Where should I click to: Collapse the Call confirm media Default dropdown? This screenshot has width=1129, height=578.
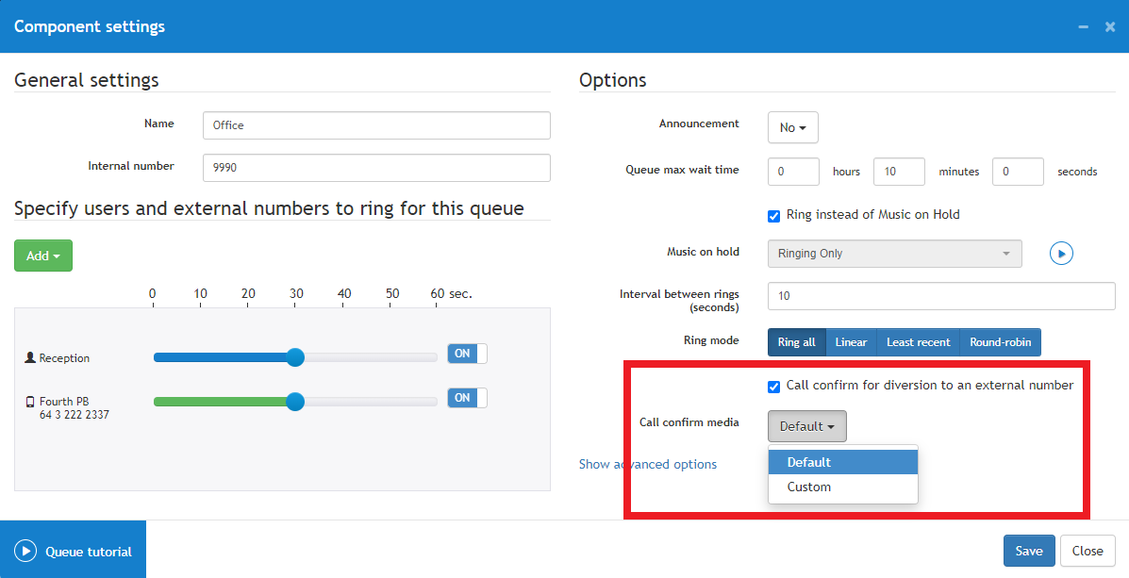coord(807,426)
